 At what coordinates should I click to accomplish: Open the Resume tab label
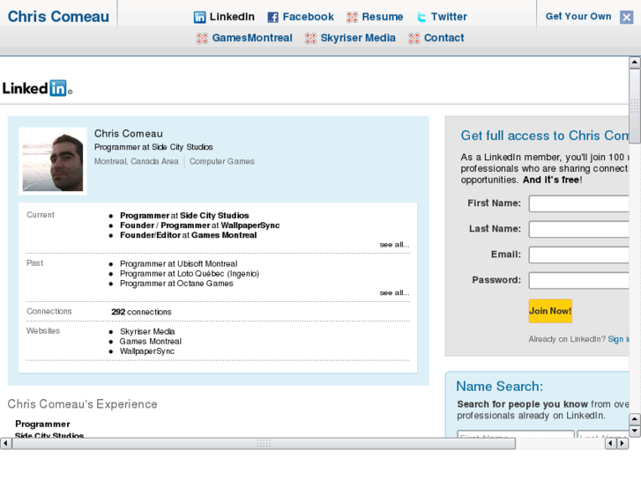click(383, 17)
